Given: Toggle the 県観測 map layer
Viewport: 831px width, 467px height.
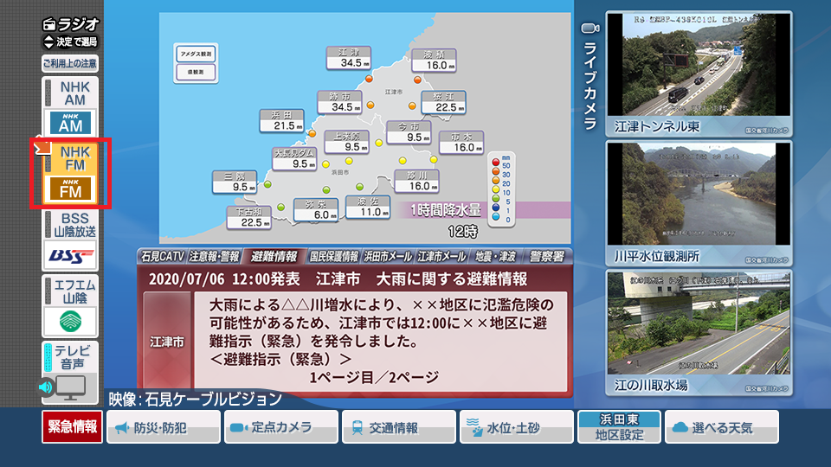Looking at the screenshot, I should pos(195,73).
